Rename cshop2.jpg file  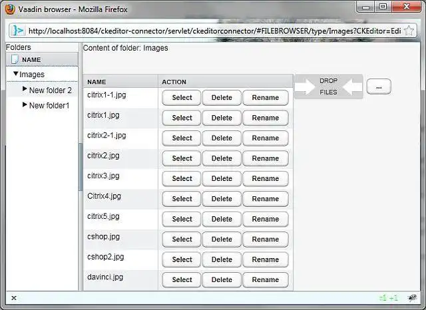pyautogui.click(x=266, y=259)
